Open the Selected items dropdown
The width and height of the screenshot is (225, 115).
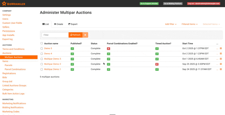pyautogui.click(x=211, y=24)
